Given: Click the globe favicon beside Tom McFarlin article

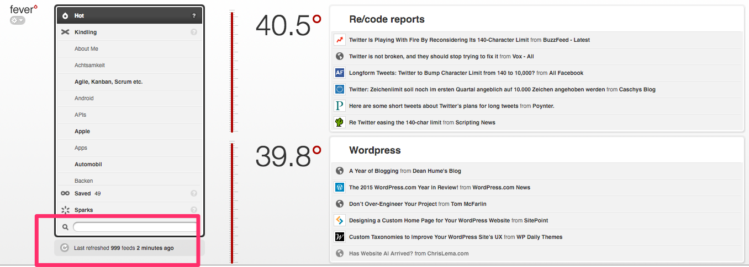Looking at the screenshot, I should tap(340, 204).
